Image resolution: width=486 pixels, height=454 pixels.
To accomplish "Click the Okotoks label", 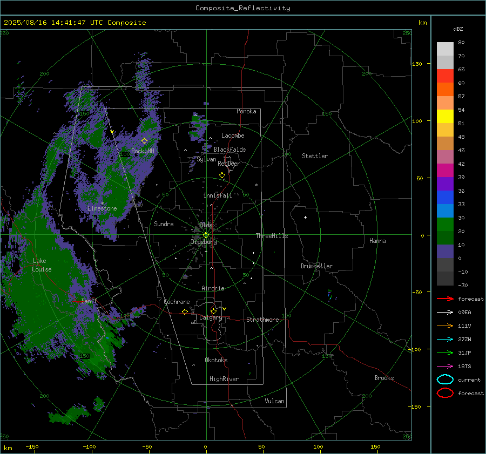I will (216, 360).
